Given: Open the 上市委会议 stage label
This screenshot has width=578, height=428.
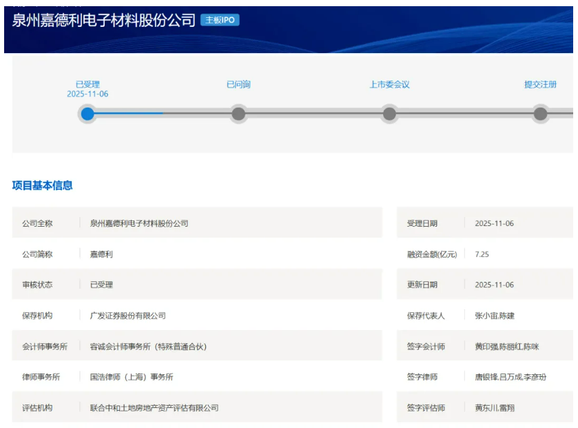Looking at the screenshot, I should tap(389, 84).
